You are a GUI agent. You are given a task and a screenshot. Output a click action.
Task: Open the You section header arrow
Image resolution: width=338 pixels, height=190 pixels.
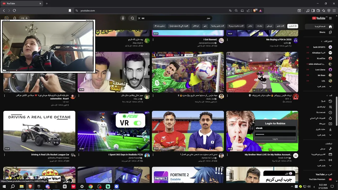[327, 96]
